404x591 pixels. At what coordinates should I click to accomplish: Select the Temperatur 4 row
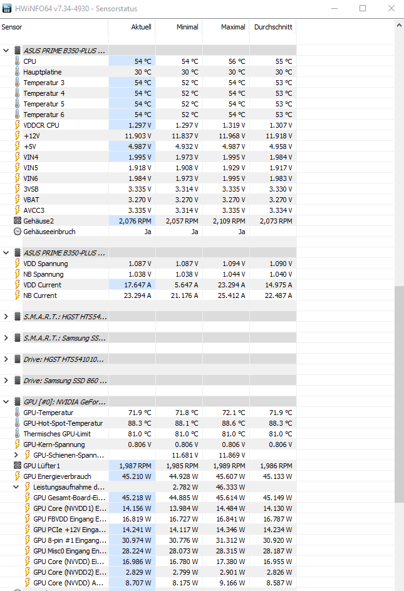[x=148, y=93]
